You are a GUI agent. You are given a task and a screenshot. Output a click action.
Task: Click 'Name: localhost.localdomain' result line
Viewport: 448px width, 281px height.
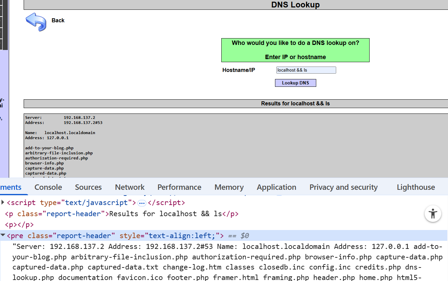tap(60, 133)
